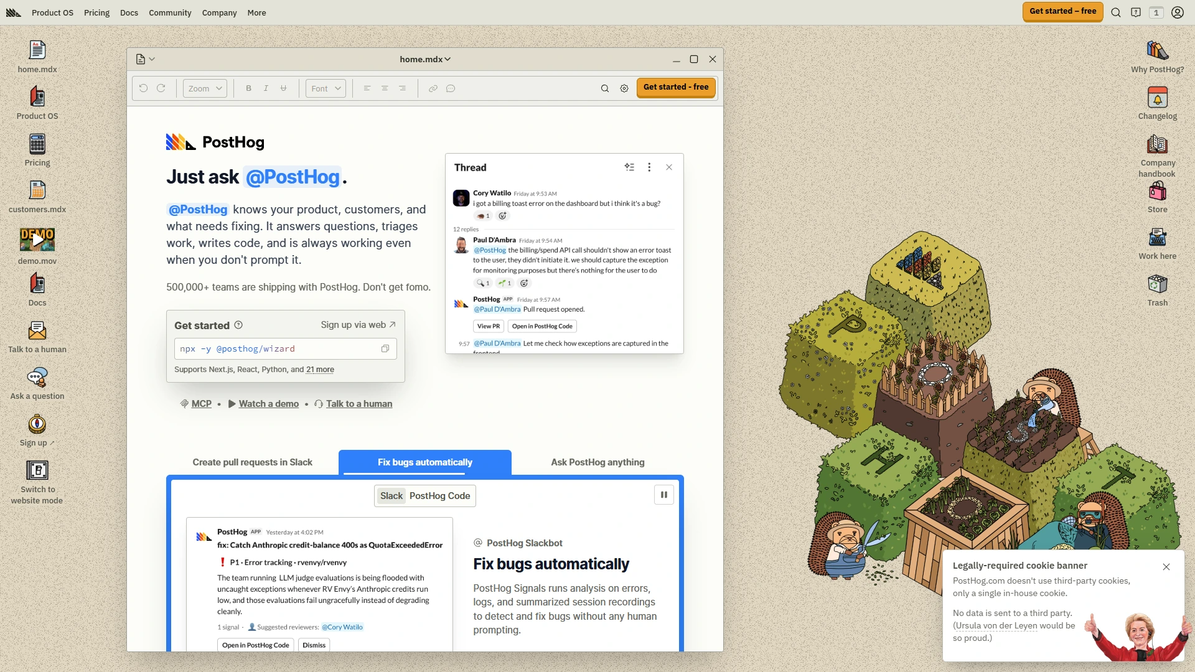The image size is (1195, 672).
Task: Click the Get started info icon
Action: click(238, 325)
